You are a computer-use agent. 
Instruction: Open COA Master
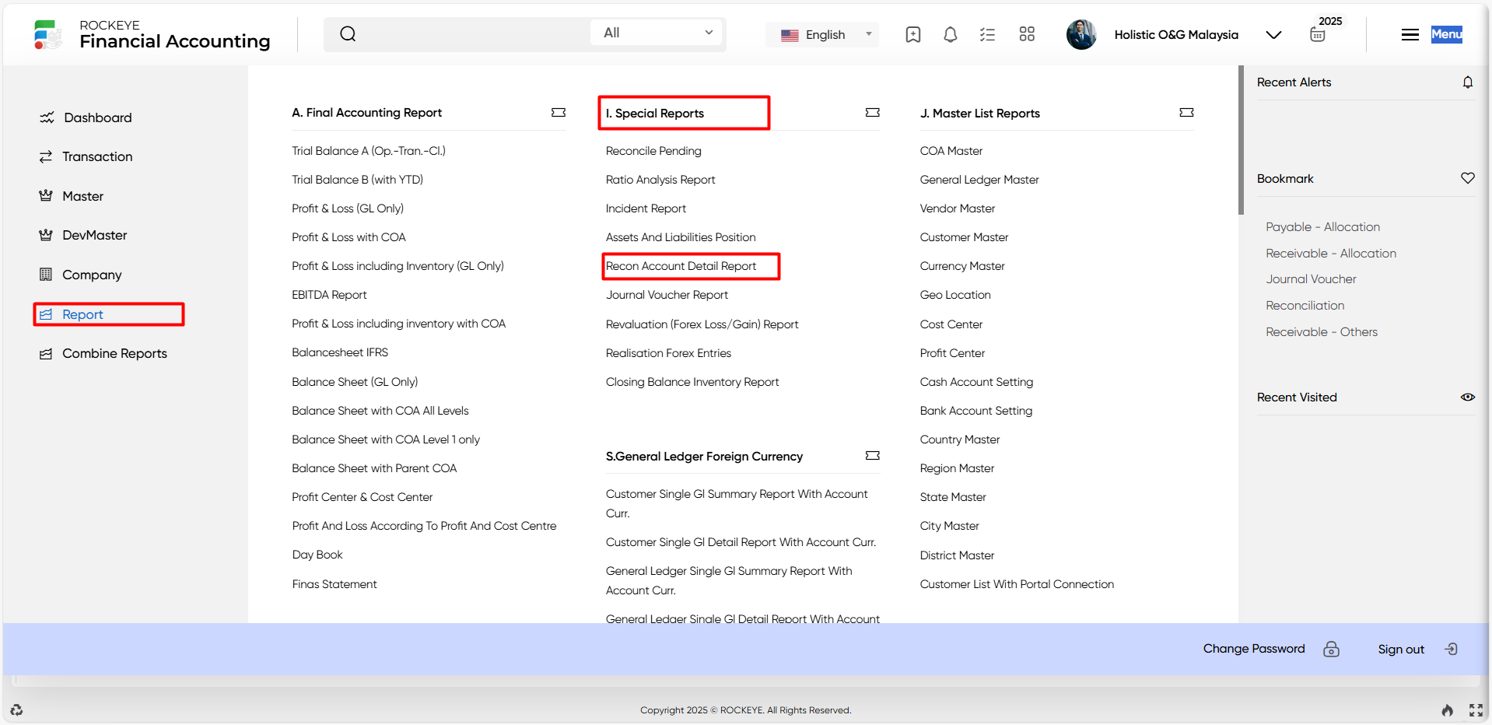click(x=951, y=151)
